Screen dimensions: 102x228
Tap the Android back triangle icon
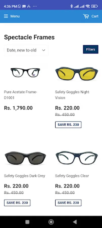coord(75,222)
